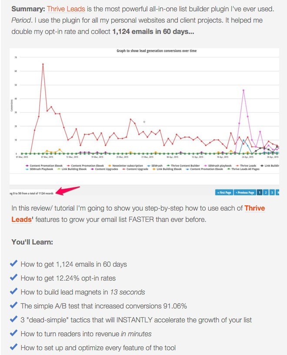
Task: Toggle Thrive Content Builder legend entry
Action: (183, 166)
